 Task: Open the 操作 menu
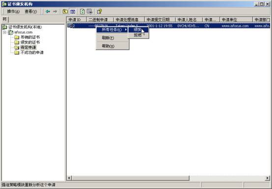[x=13, y=12]
